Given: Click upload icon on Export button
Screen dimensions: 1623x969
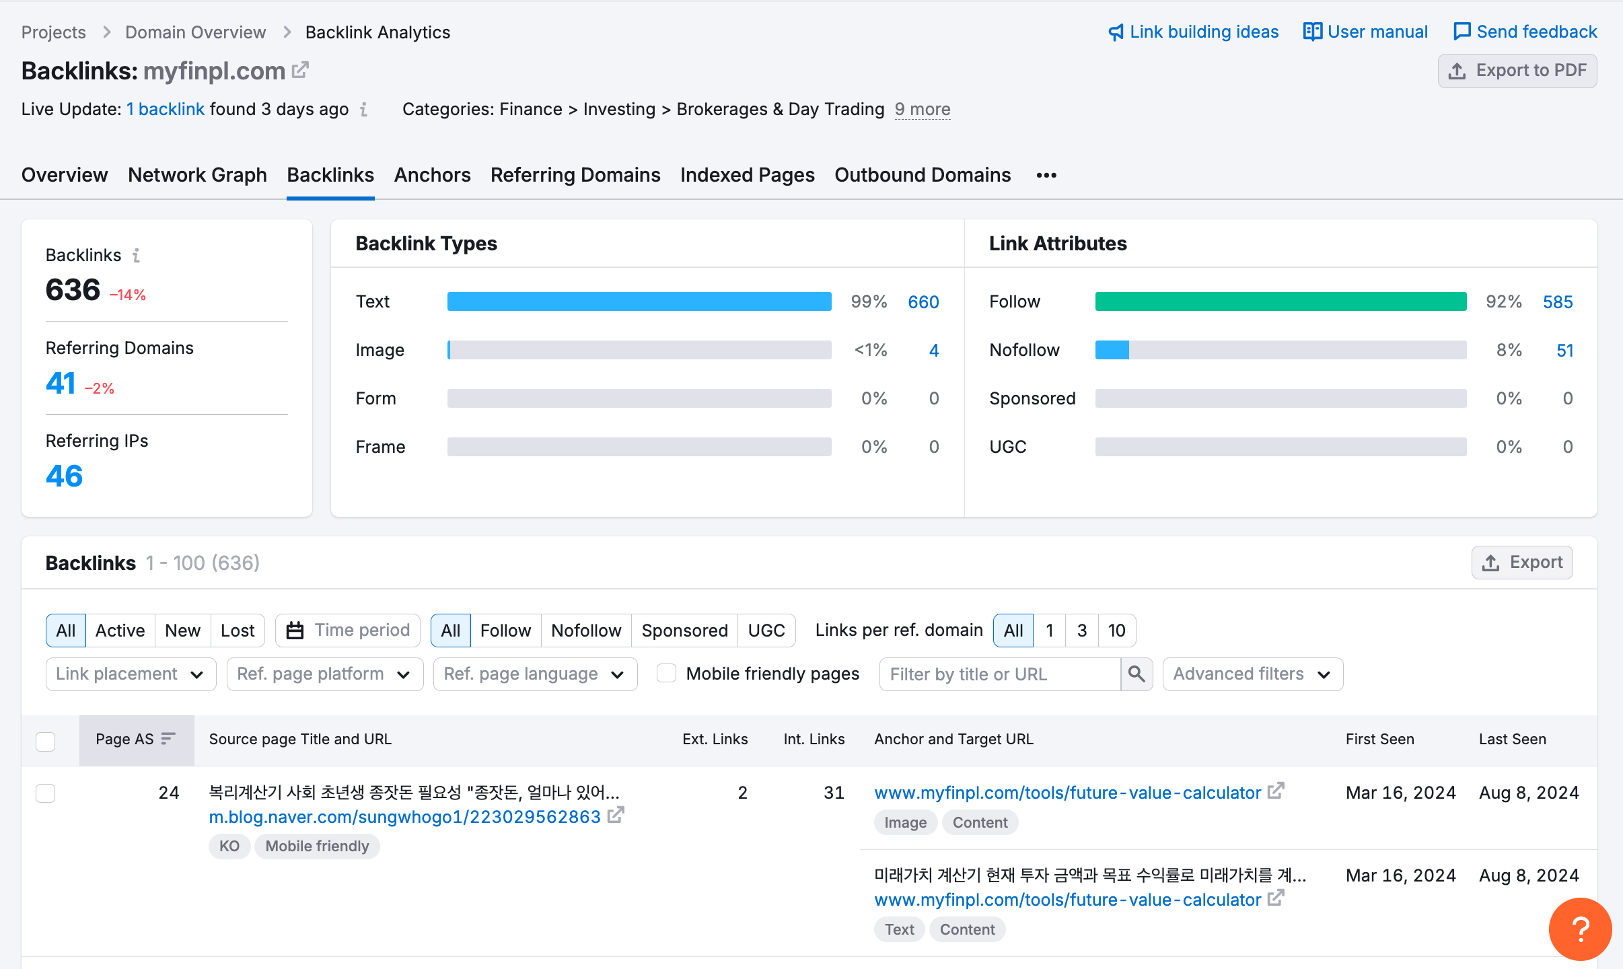Looking at the screenshot, I should tap(1490, 563).
